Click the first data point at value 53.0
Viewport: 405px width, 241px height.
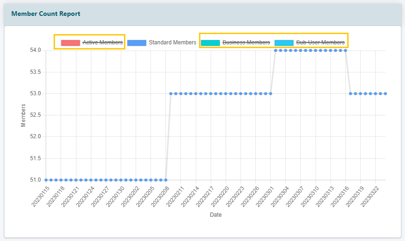coord(171,93)
